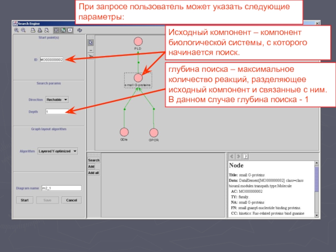
Task: Select the small G-proteins node circle
Action: tap(138, 78)
